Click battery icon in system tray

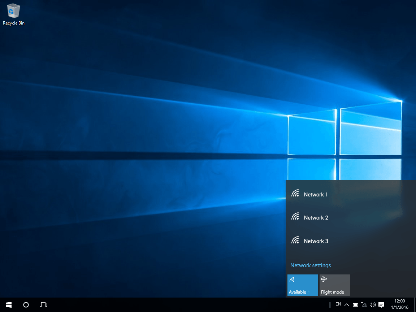click(x=355, y=305)
